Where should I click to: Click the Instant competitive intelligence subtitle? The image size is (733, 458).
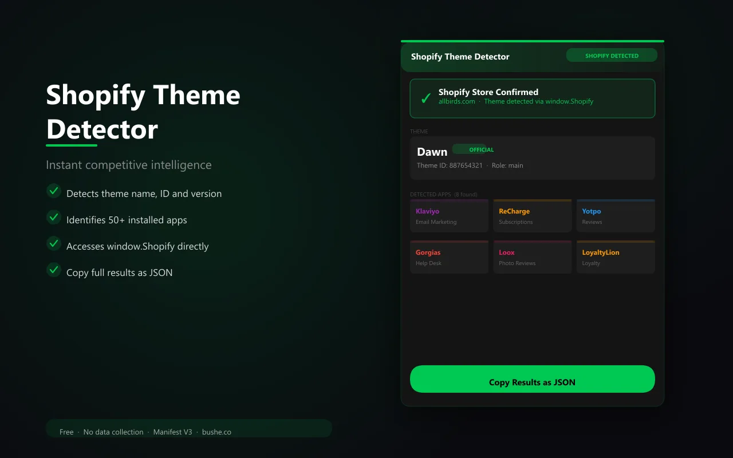pos(129,165)
